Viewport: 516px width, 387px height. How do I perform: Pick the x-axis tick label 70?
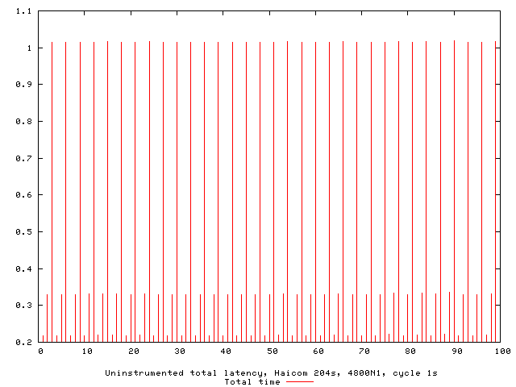pos(364,352)
